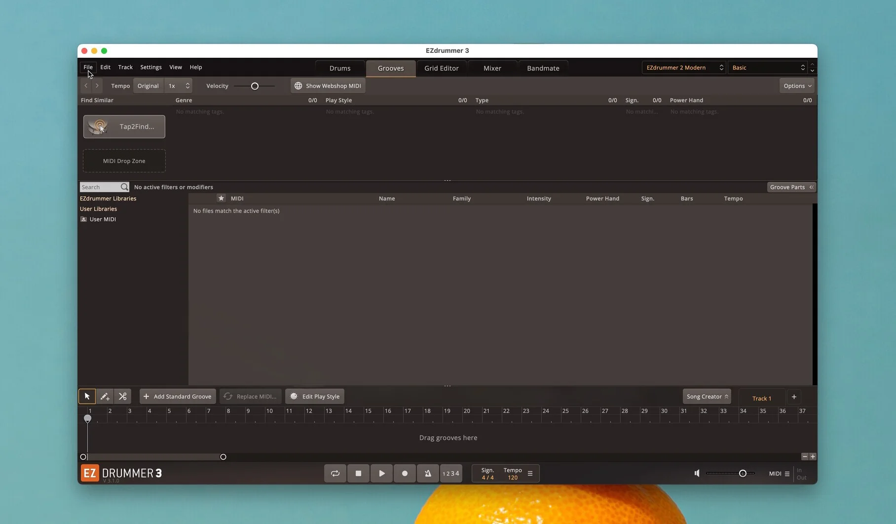Click the groove Search field
Screen dimensions: 896x524
[100, 187]
